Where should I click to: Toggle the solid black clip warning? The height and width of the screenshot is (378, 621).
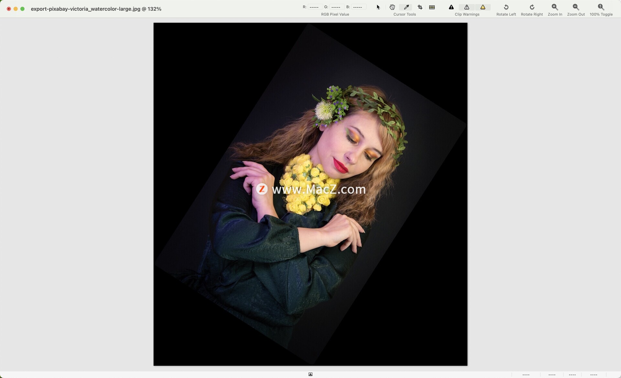point(451,7)
